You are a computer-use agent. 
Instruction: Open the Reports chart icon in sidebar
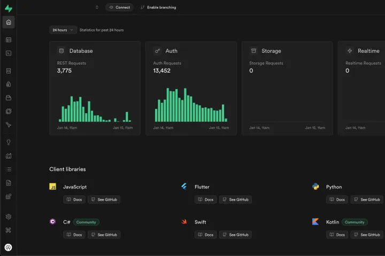[x=9, y=156]
